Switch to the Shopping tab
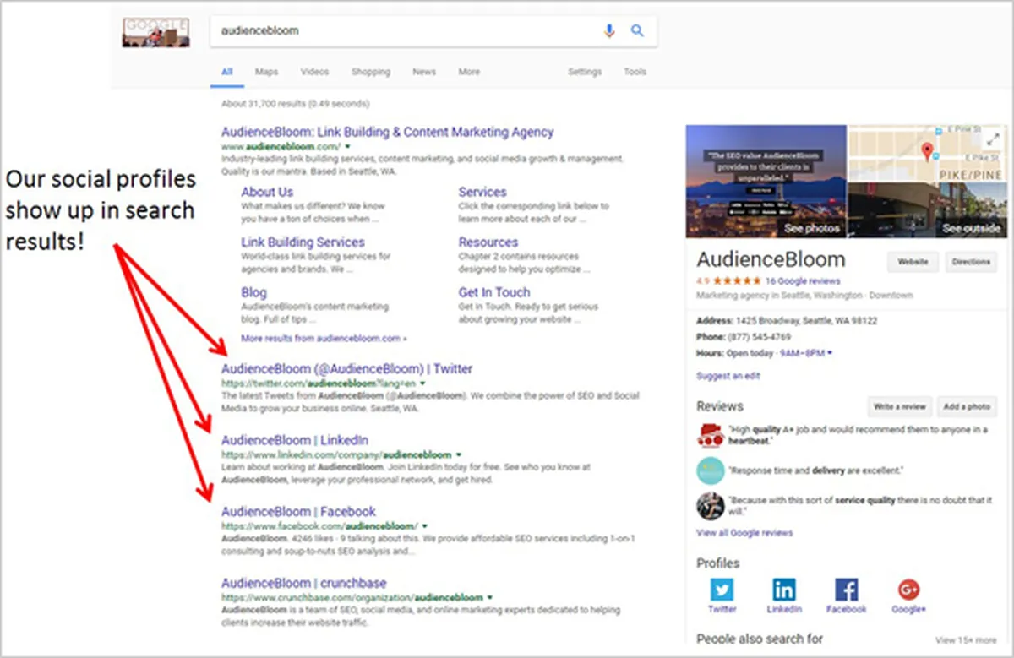The height and width of the screenshot is (658, 1014). (x=371, y=72)
